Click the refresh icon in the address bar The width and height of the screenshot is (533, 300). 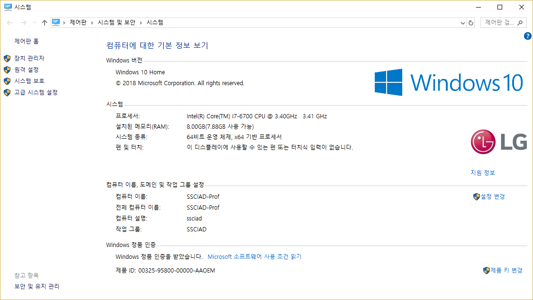(470, 23)
